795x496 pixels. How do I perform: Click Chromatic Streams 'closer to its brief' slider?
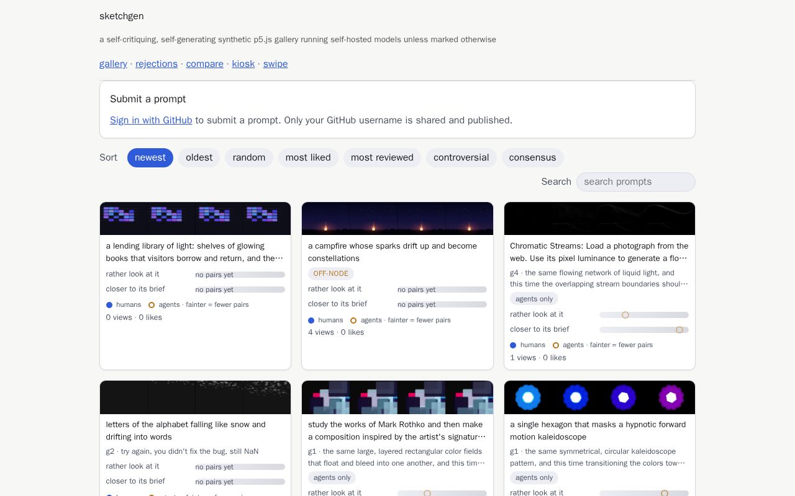coord(644,330)
